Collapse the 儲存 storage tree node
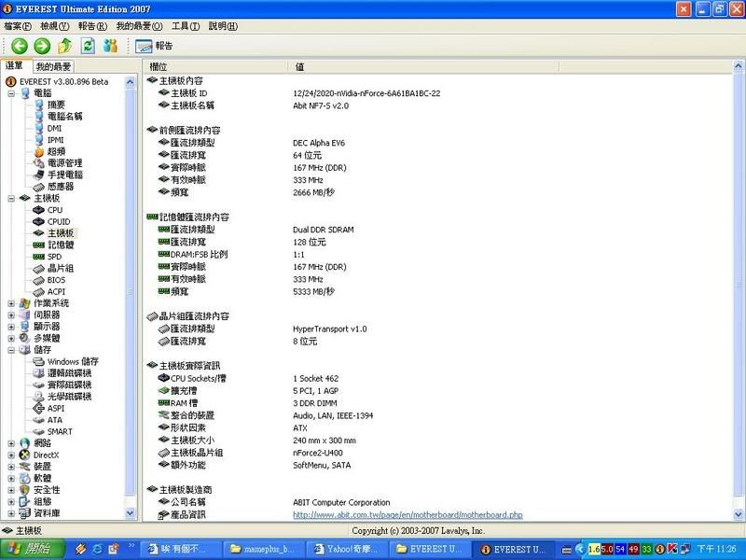 (11, 350)
